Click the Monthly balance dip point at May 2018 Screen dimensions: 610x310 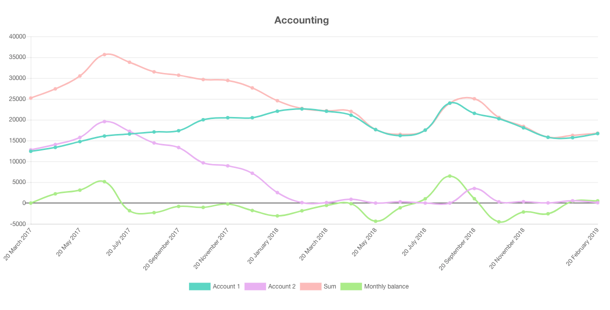click(x=375, y=221)
